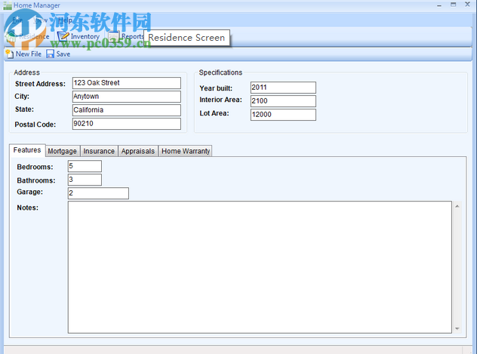Maximize the Home Manager window
Viewport: 486px width, 354px height.
454,5
